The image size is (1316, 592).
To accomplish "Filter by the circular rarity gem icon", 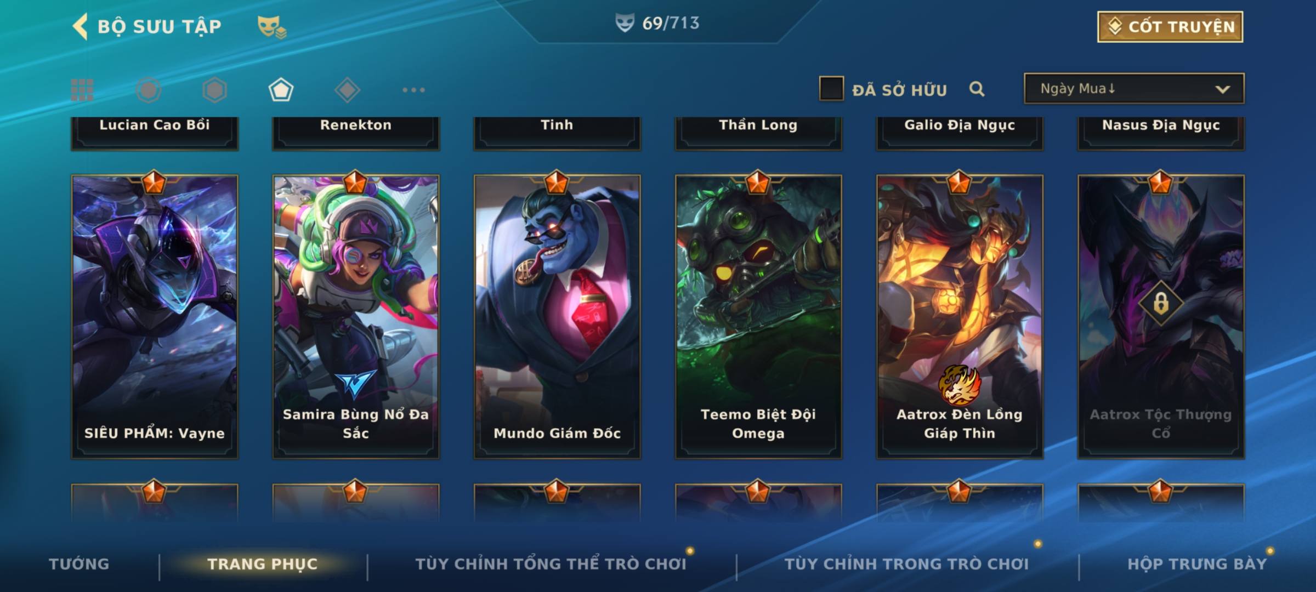I will pyautogui.click(x=148, y=90).
